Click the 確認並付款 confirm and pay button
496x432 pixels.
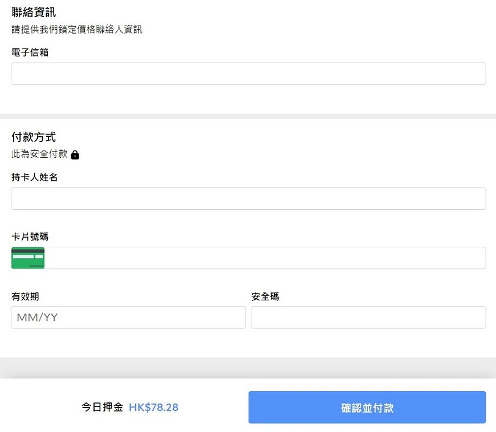[367, 407]
